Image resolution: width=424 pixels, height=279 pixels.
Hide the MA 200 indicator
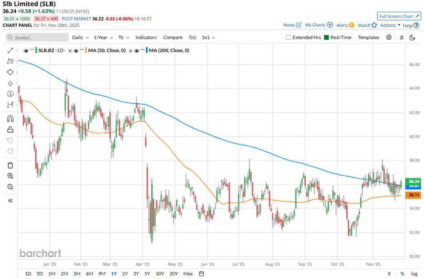pyautogui.click(x=137, y=50)
